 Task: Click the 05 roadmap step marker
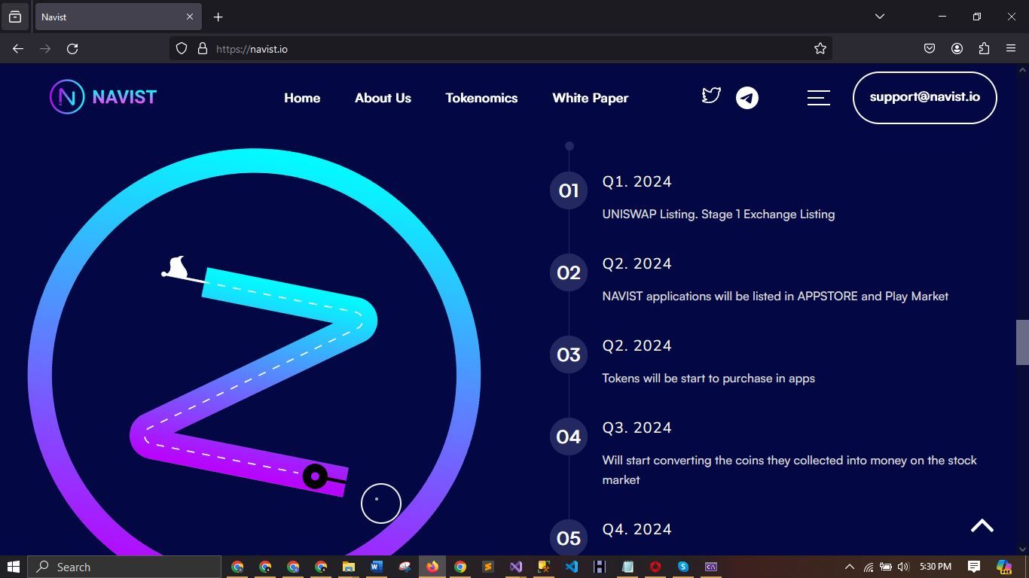pos(569,538)
